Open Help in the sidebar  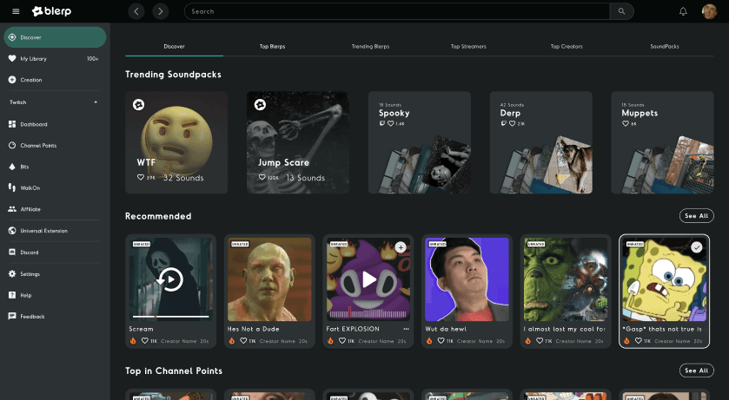(x=55, y=295)
